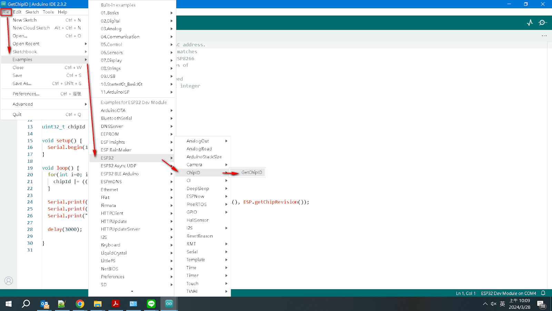The height and width of the screenshot is (311, 552).
Task: Click the taskbar clock showing 10:09
Action: [x=520, y=304]
